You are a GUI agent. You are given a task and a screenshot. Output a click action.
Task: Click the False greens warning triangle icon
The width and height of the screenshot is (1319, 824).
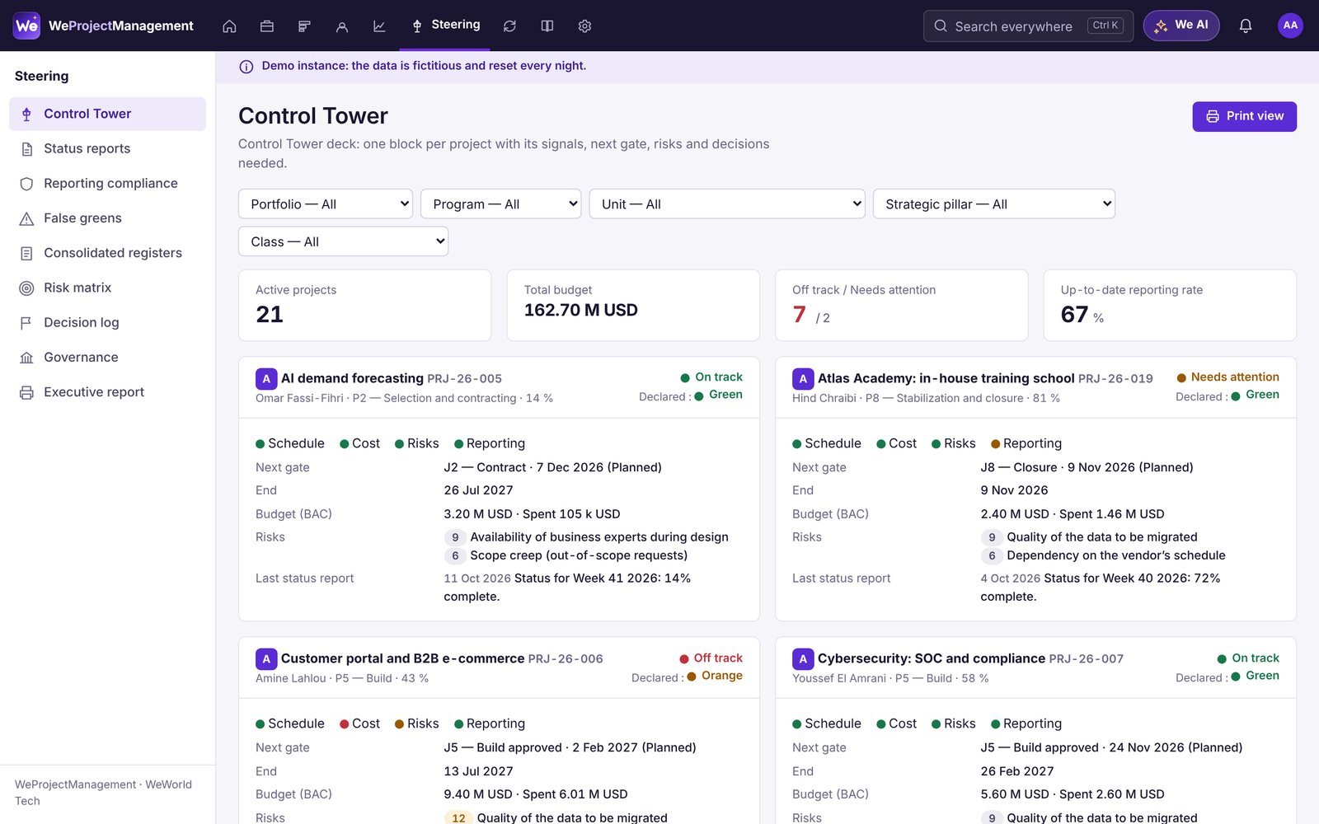(26, 218)
